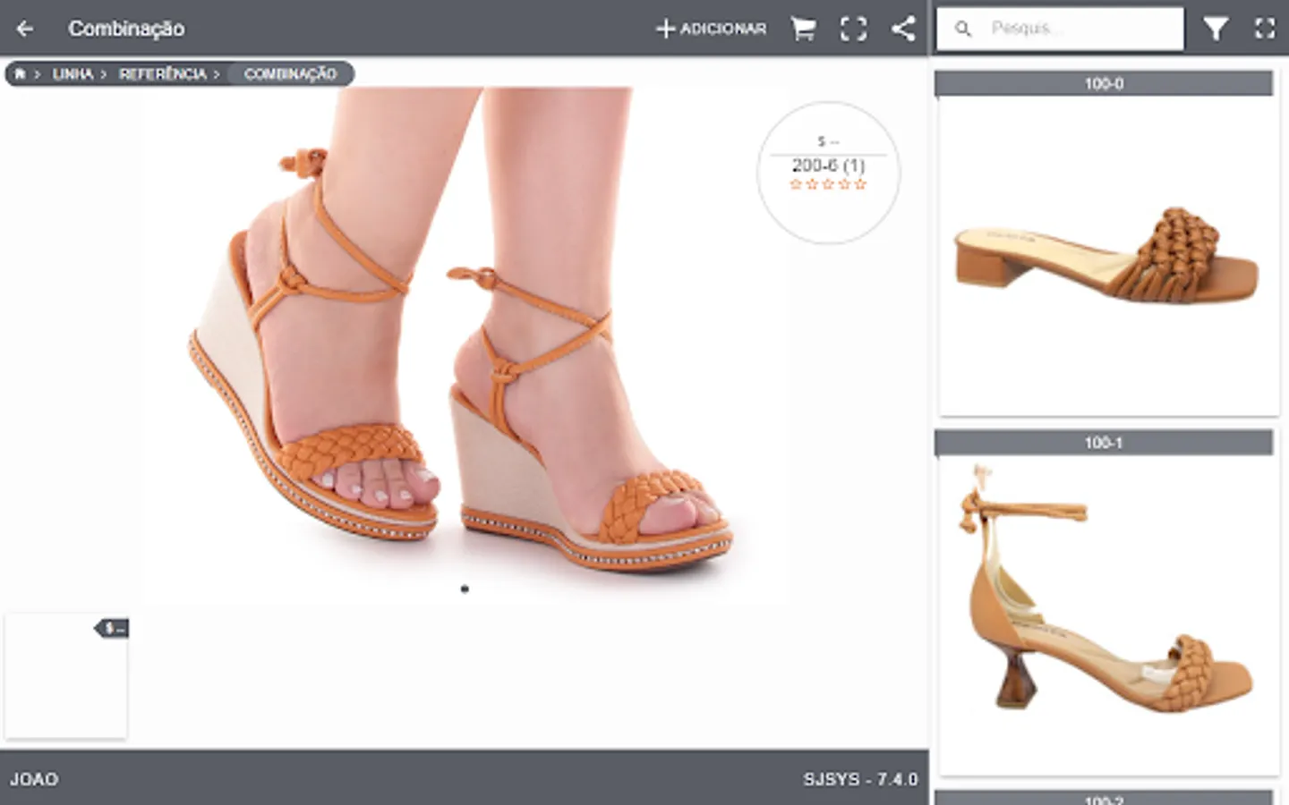Image resolution: width=1289 pixels, height=805 pixels.
Task: Click the SJSYS - 7.4.0 version text
Action: coord(860,779)
